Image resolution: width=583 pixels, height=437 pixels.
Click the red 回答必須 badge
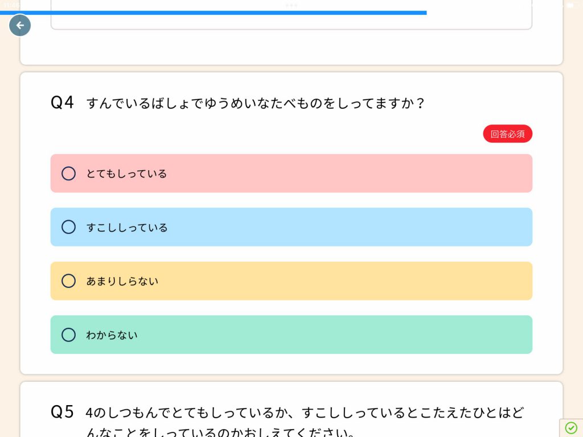click(x=508, y=134)
